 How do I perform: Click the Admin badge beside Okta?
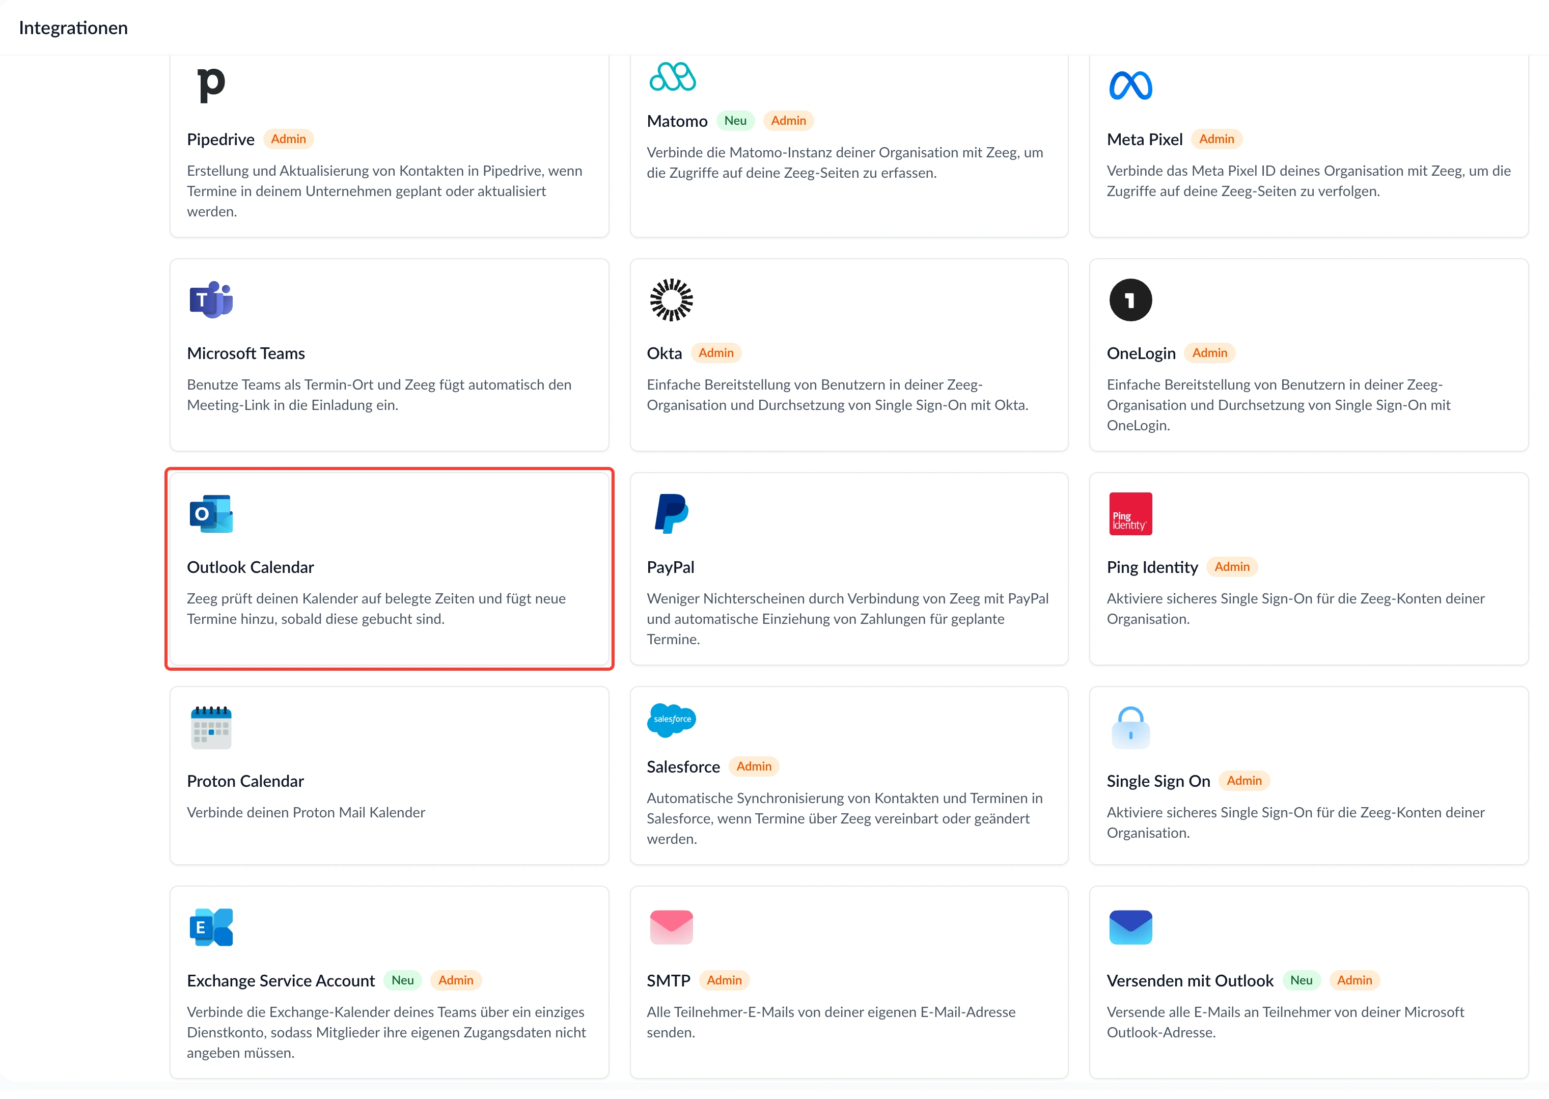[x=715, y=352]
